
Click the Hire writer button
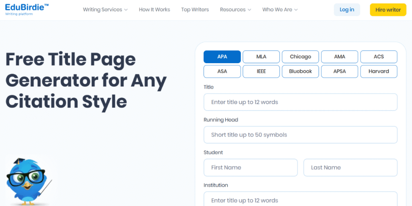(x=388, y=10)
